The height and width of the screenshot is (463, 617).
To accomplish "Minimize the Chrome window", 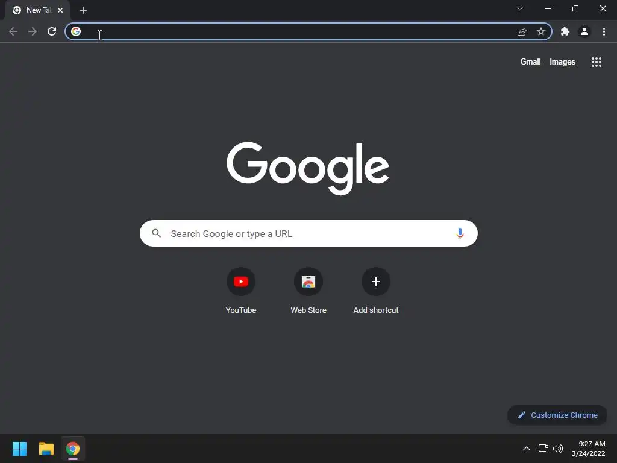I will (x=547, y=8).
